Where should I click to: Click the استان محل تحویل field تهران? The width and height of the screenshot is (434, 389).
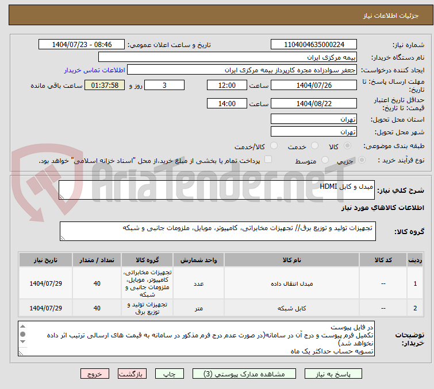coord(314,119)
